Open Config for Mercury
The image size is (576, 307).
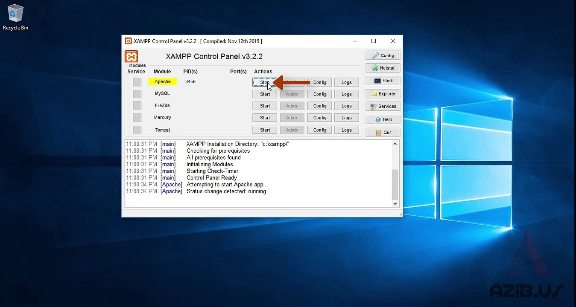click(319, 118)
